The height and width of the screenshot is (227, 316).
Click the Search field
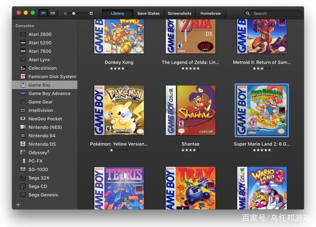coord(273,13)
